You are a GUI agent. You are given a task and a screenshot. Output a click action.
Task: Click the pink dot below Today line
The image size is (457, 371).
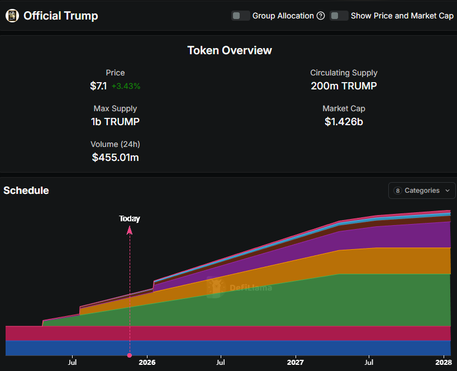point(130,355)
